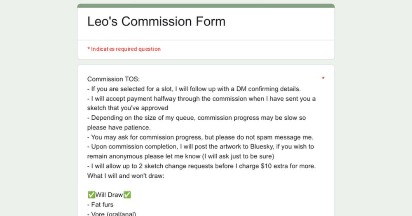Click the line about the size of my queue
412x216 pixels.
197,118
